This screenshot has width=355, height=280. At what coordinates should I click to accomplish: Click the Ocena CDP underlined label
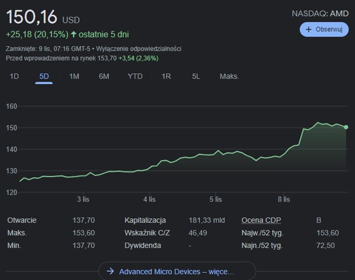click(261, 220)
